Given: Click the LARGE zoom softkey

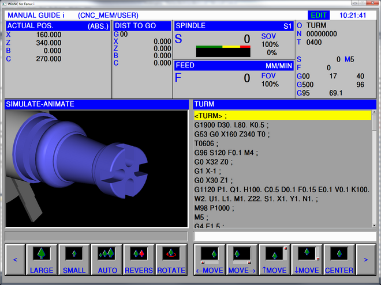Looking at the screenshot, I should [x=42, y=260].
